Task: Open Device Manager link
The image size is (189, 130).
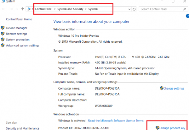Action: coord(17,28)
